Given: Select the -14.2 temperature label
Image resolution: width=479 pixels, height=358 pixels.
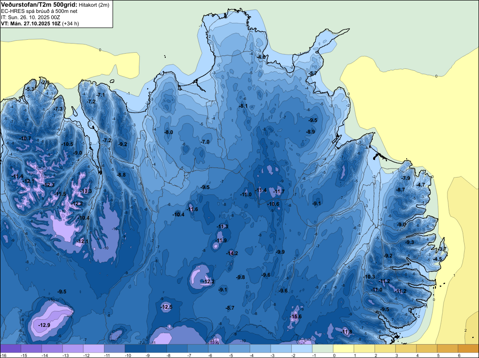Looking at the screenshot, I should [x=232, y=253].
